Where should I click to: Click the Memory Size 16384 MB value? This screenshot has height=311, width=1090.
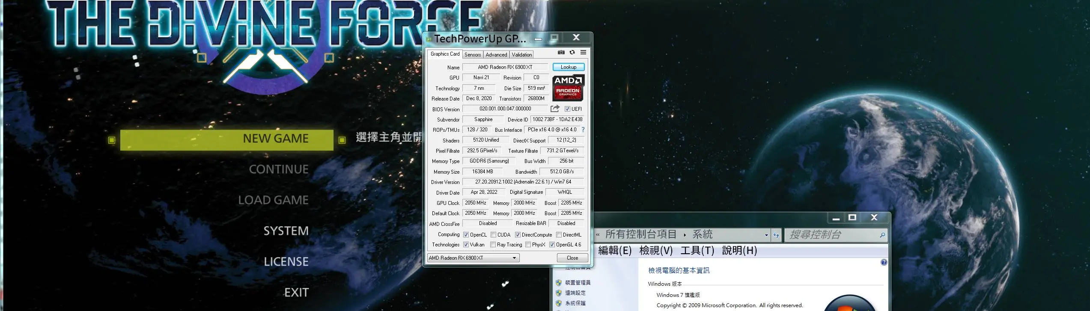point(482,172)
